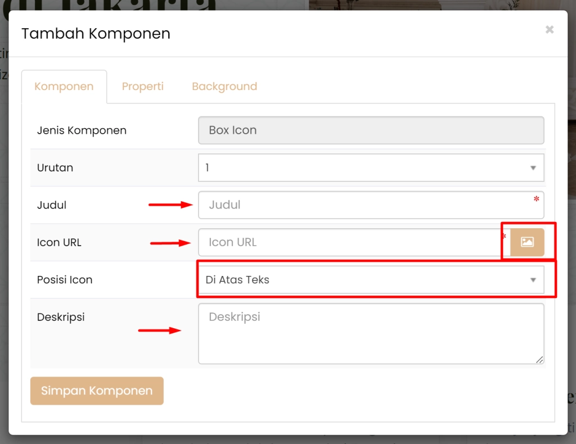Close the Tambah Komponen dialog
The image size is (576, 444).
pyautogui.click(x=550, y=30)
